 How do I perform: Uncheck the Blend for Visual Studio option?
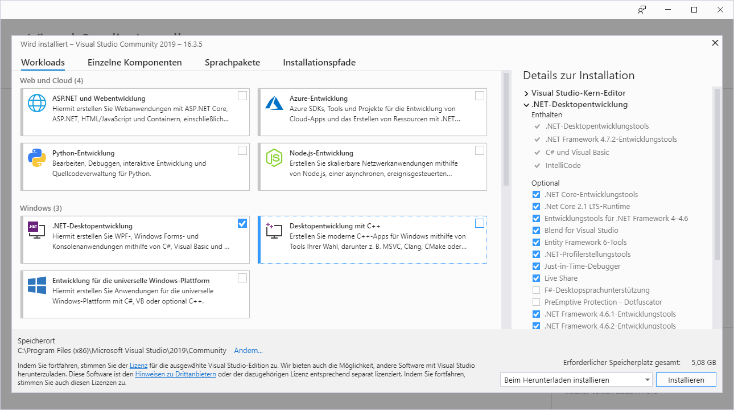coord(536,231)
